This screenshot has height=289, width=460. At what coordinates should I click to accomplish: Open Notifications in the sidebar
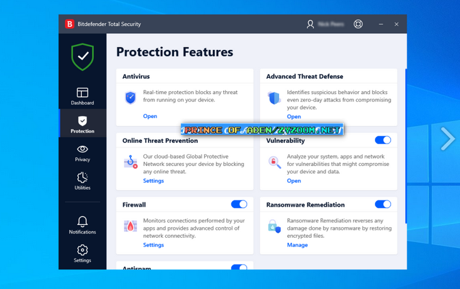pos(83,225)
